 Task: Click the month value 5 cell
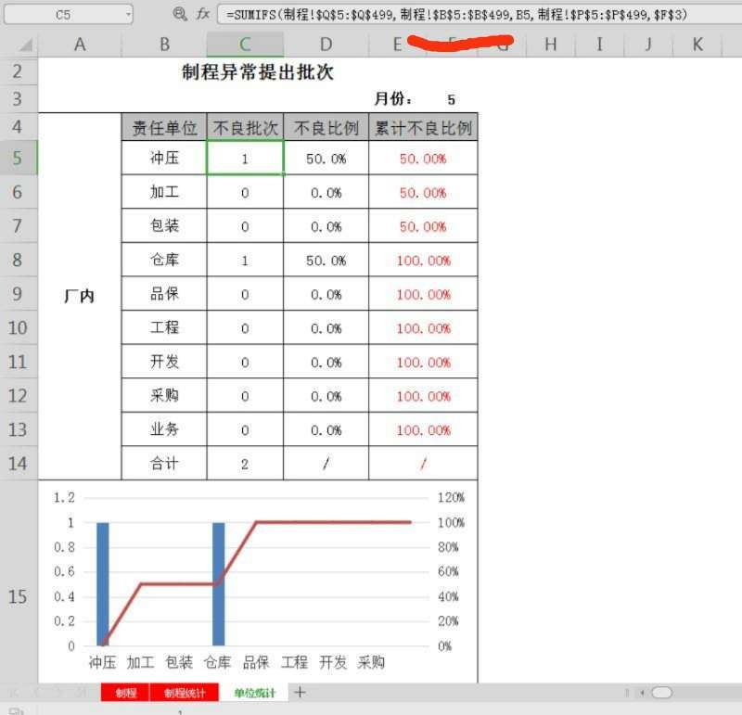pos(451,99)
